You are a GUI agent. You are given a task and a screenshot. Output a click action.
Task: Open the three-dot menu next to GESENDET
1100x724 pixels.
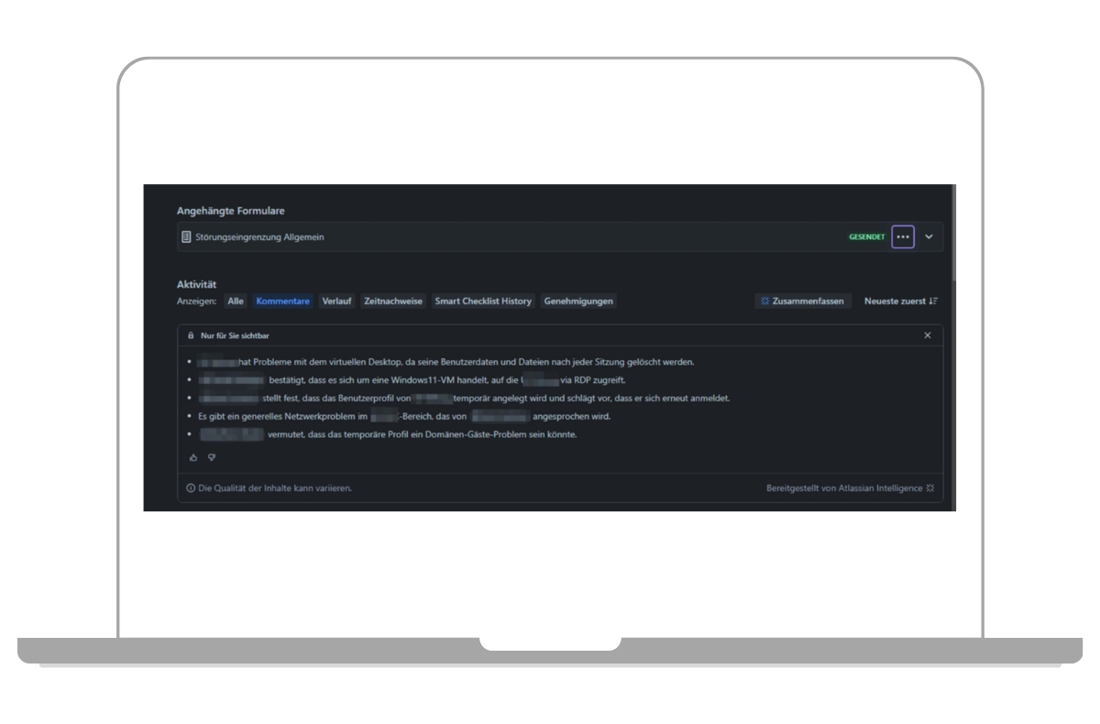pyautogui.click(x=903, y=236)
